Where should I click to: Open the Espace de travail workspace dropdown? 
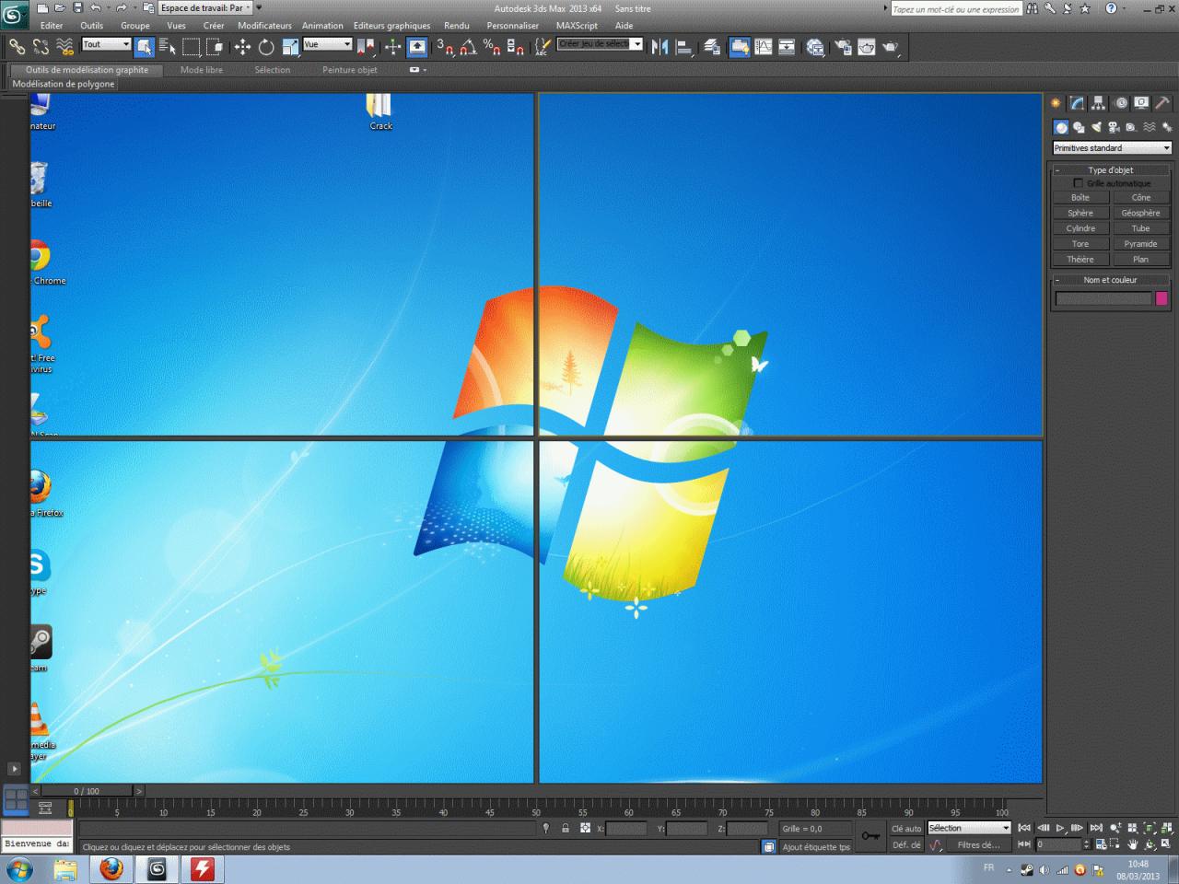(206, 7)
